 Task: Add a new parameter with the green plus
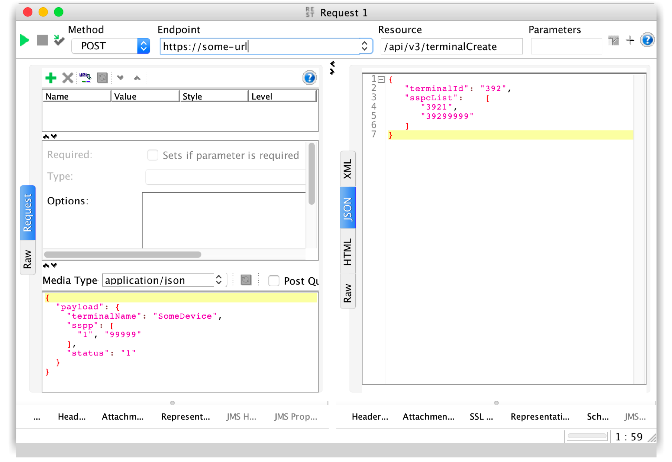(x=51, y=78)
